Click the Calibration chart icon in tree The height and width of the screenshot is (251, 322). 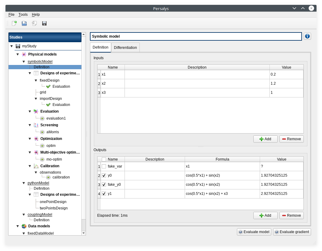36,166
